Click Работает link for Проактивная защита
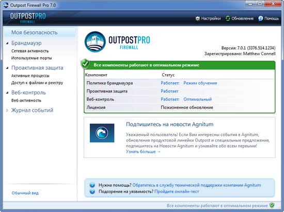This screenshot has height=212, width=284. [x=169, y=91]
